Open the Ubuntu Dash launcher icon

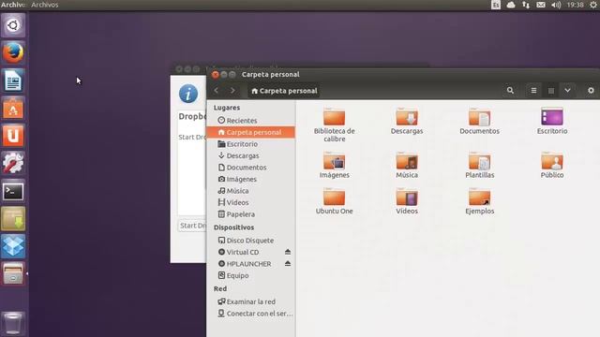[x=13, y=25]
